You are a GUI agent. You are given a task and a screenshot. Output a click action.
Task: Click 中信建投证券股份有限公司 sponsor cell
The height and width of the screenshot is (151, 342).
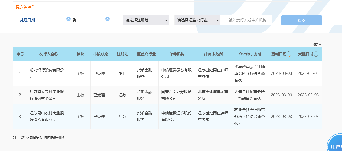click(x=177, y=117)
